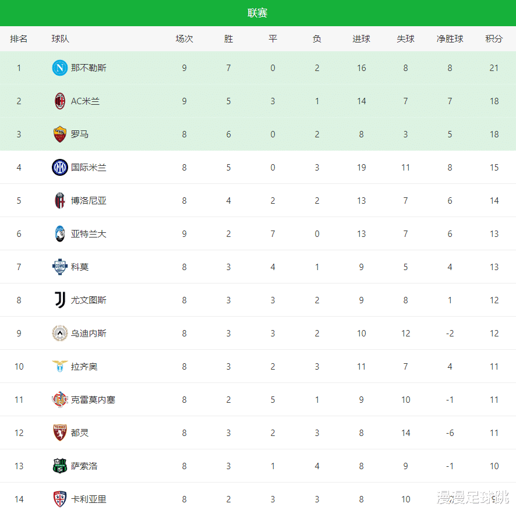Image resolution: width=516 pixels, height=514 pixels.
Task: Click the Sassuolo green crest
Action: (x=60, y=466)
